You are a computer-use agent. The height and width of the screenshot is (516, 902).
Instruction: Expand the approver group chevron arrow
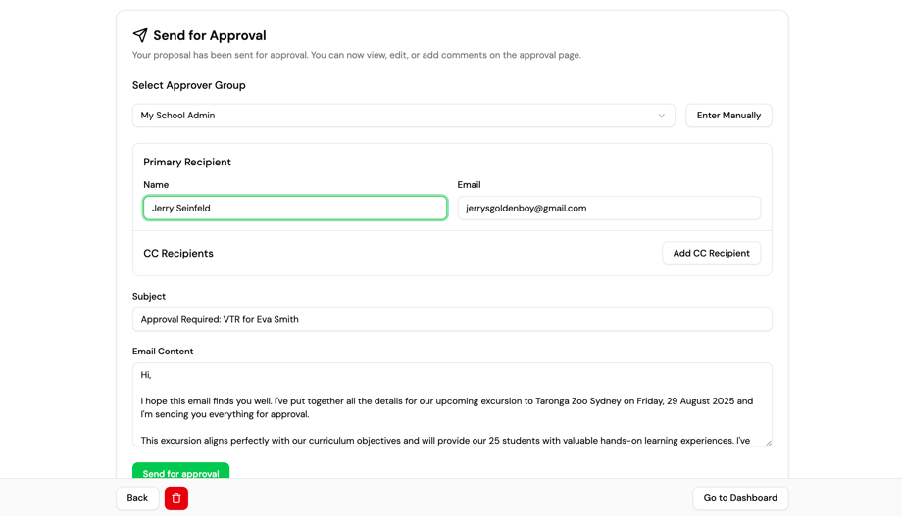tap(661, 116)
